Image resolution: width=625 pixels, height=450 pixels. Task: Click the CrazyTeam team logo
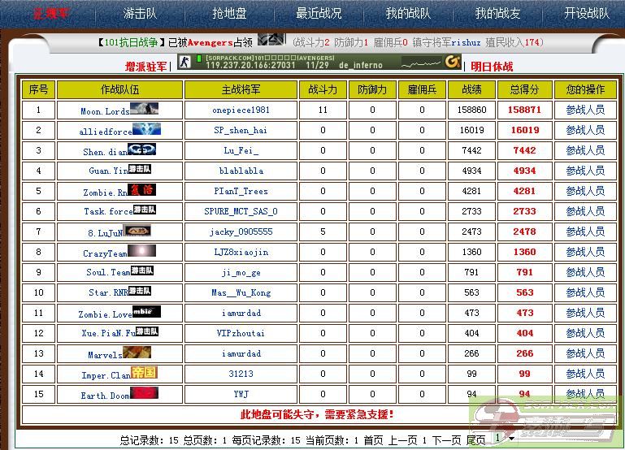click(x=141, y=251)
